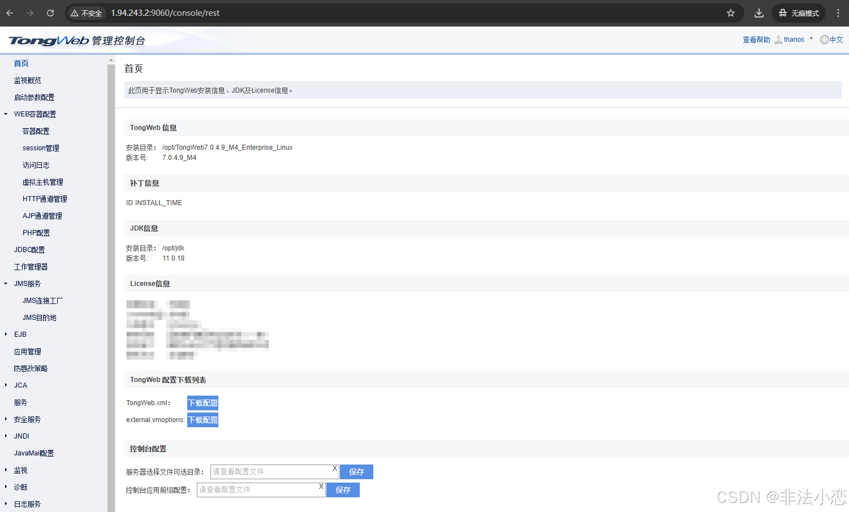
Task: Save the console application prefix setting
Action: click(x=343, y=490)
